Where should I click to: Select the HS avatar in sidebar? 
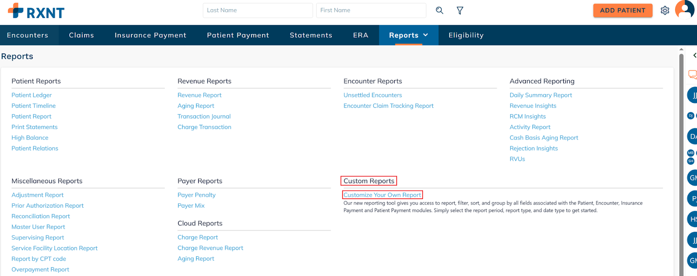[693, 219]
